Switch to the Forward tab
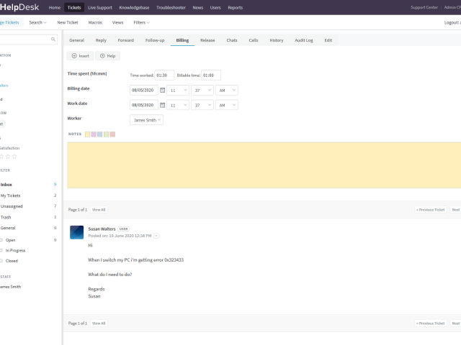The image size is (461, 345). (x=126, y=40)
